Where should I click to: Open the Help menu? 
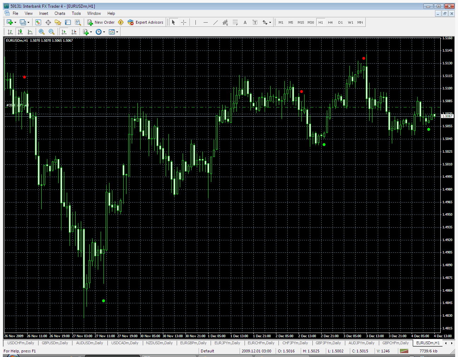111,13
